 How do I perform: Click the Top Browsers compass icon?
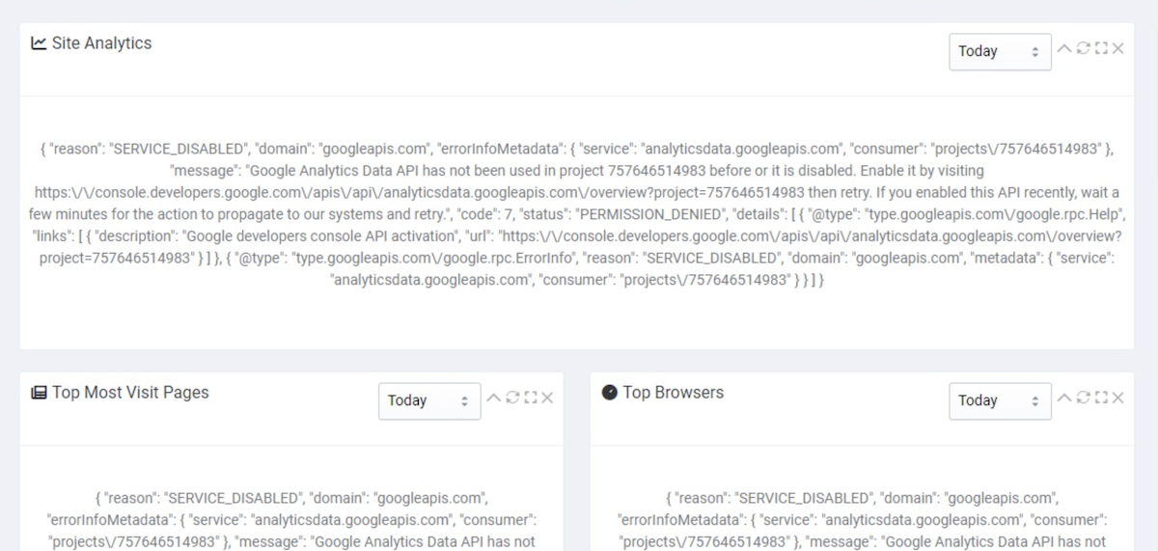(x=610, y=393)
